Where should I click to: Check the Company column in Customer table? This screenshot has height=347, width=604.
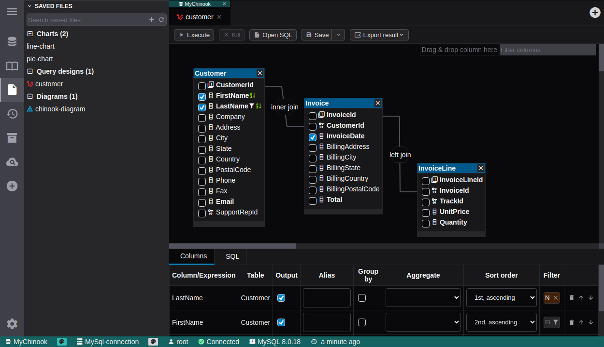[x=202, y=118]
